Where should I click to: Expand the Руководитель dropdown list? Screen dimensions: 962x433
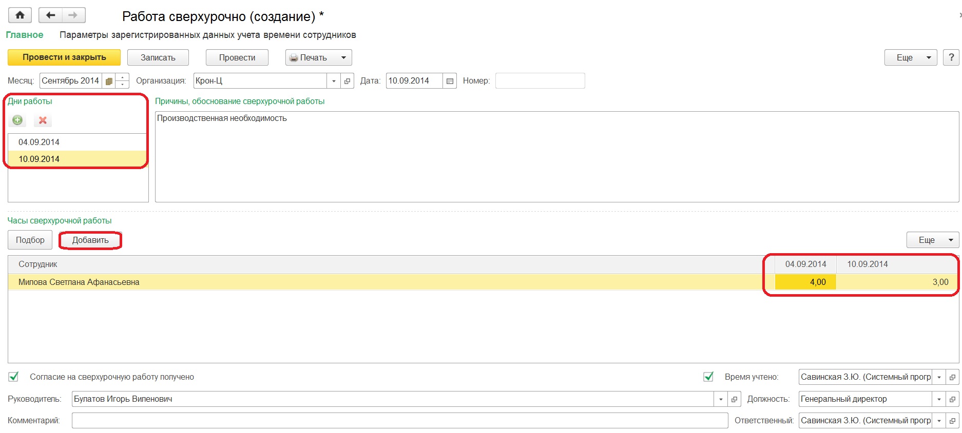click(x=720, y=399)
